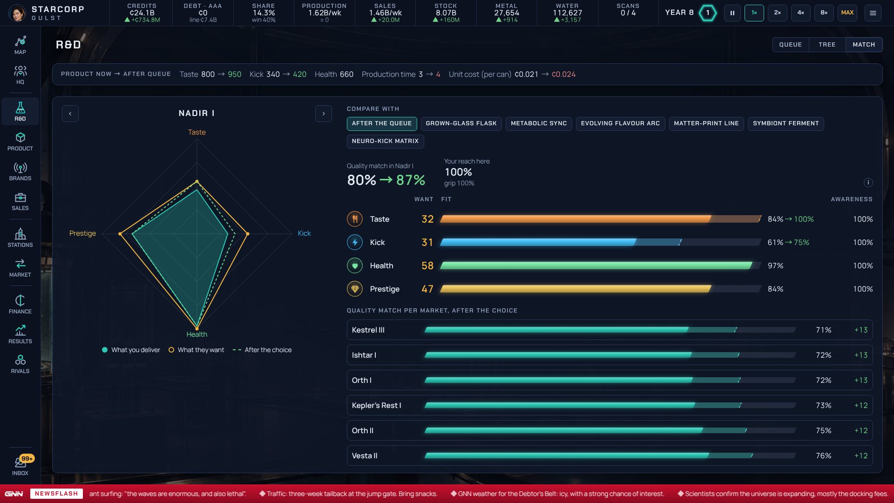The height and width of the screenshot is (503, 894).
Task: Click the Kick blue fit bar
Action: [601, 242]
